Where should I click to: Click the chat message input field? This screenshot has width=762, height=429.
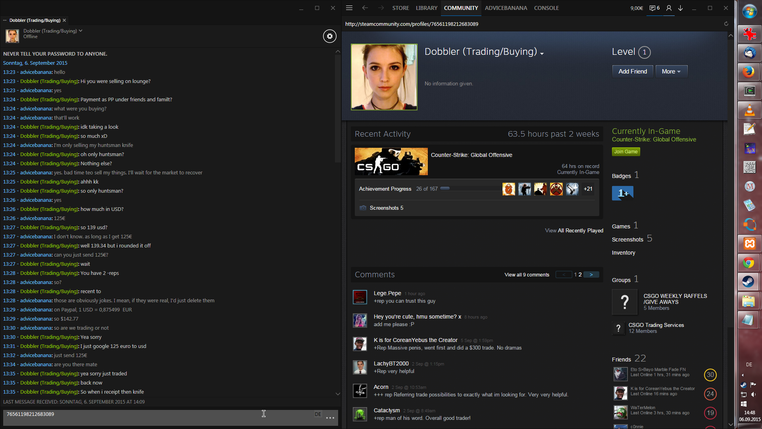(159, 417)
